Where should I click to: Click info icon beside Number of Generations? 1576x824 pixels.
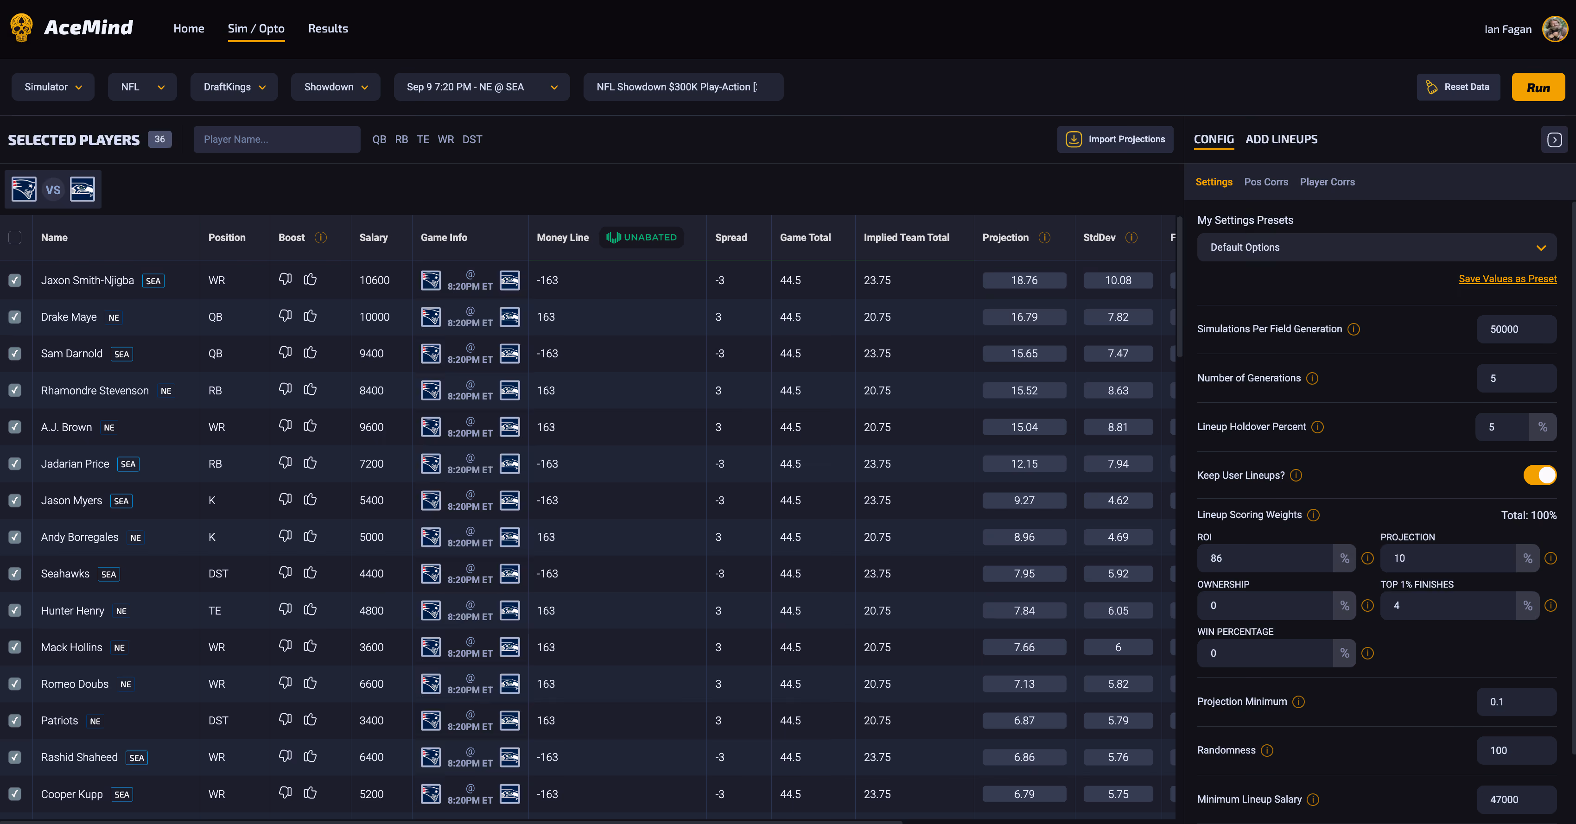pos(1312,378)
